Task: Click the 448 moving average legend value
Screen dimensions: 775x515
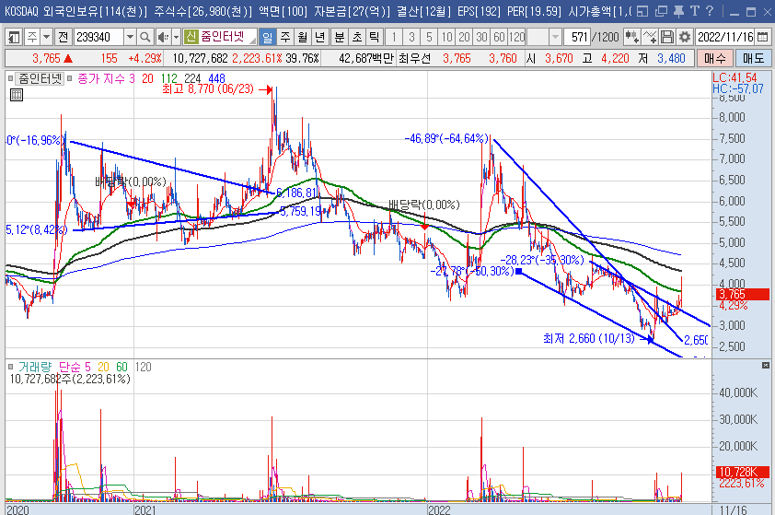Action: (x=216, y=78)
